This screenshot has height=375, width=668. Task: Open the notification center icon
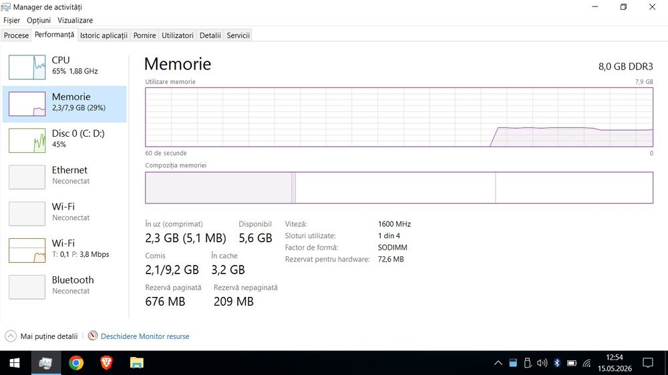(x=648, y=363)
